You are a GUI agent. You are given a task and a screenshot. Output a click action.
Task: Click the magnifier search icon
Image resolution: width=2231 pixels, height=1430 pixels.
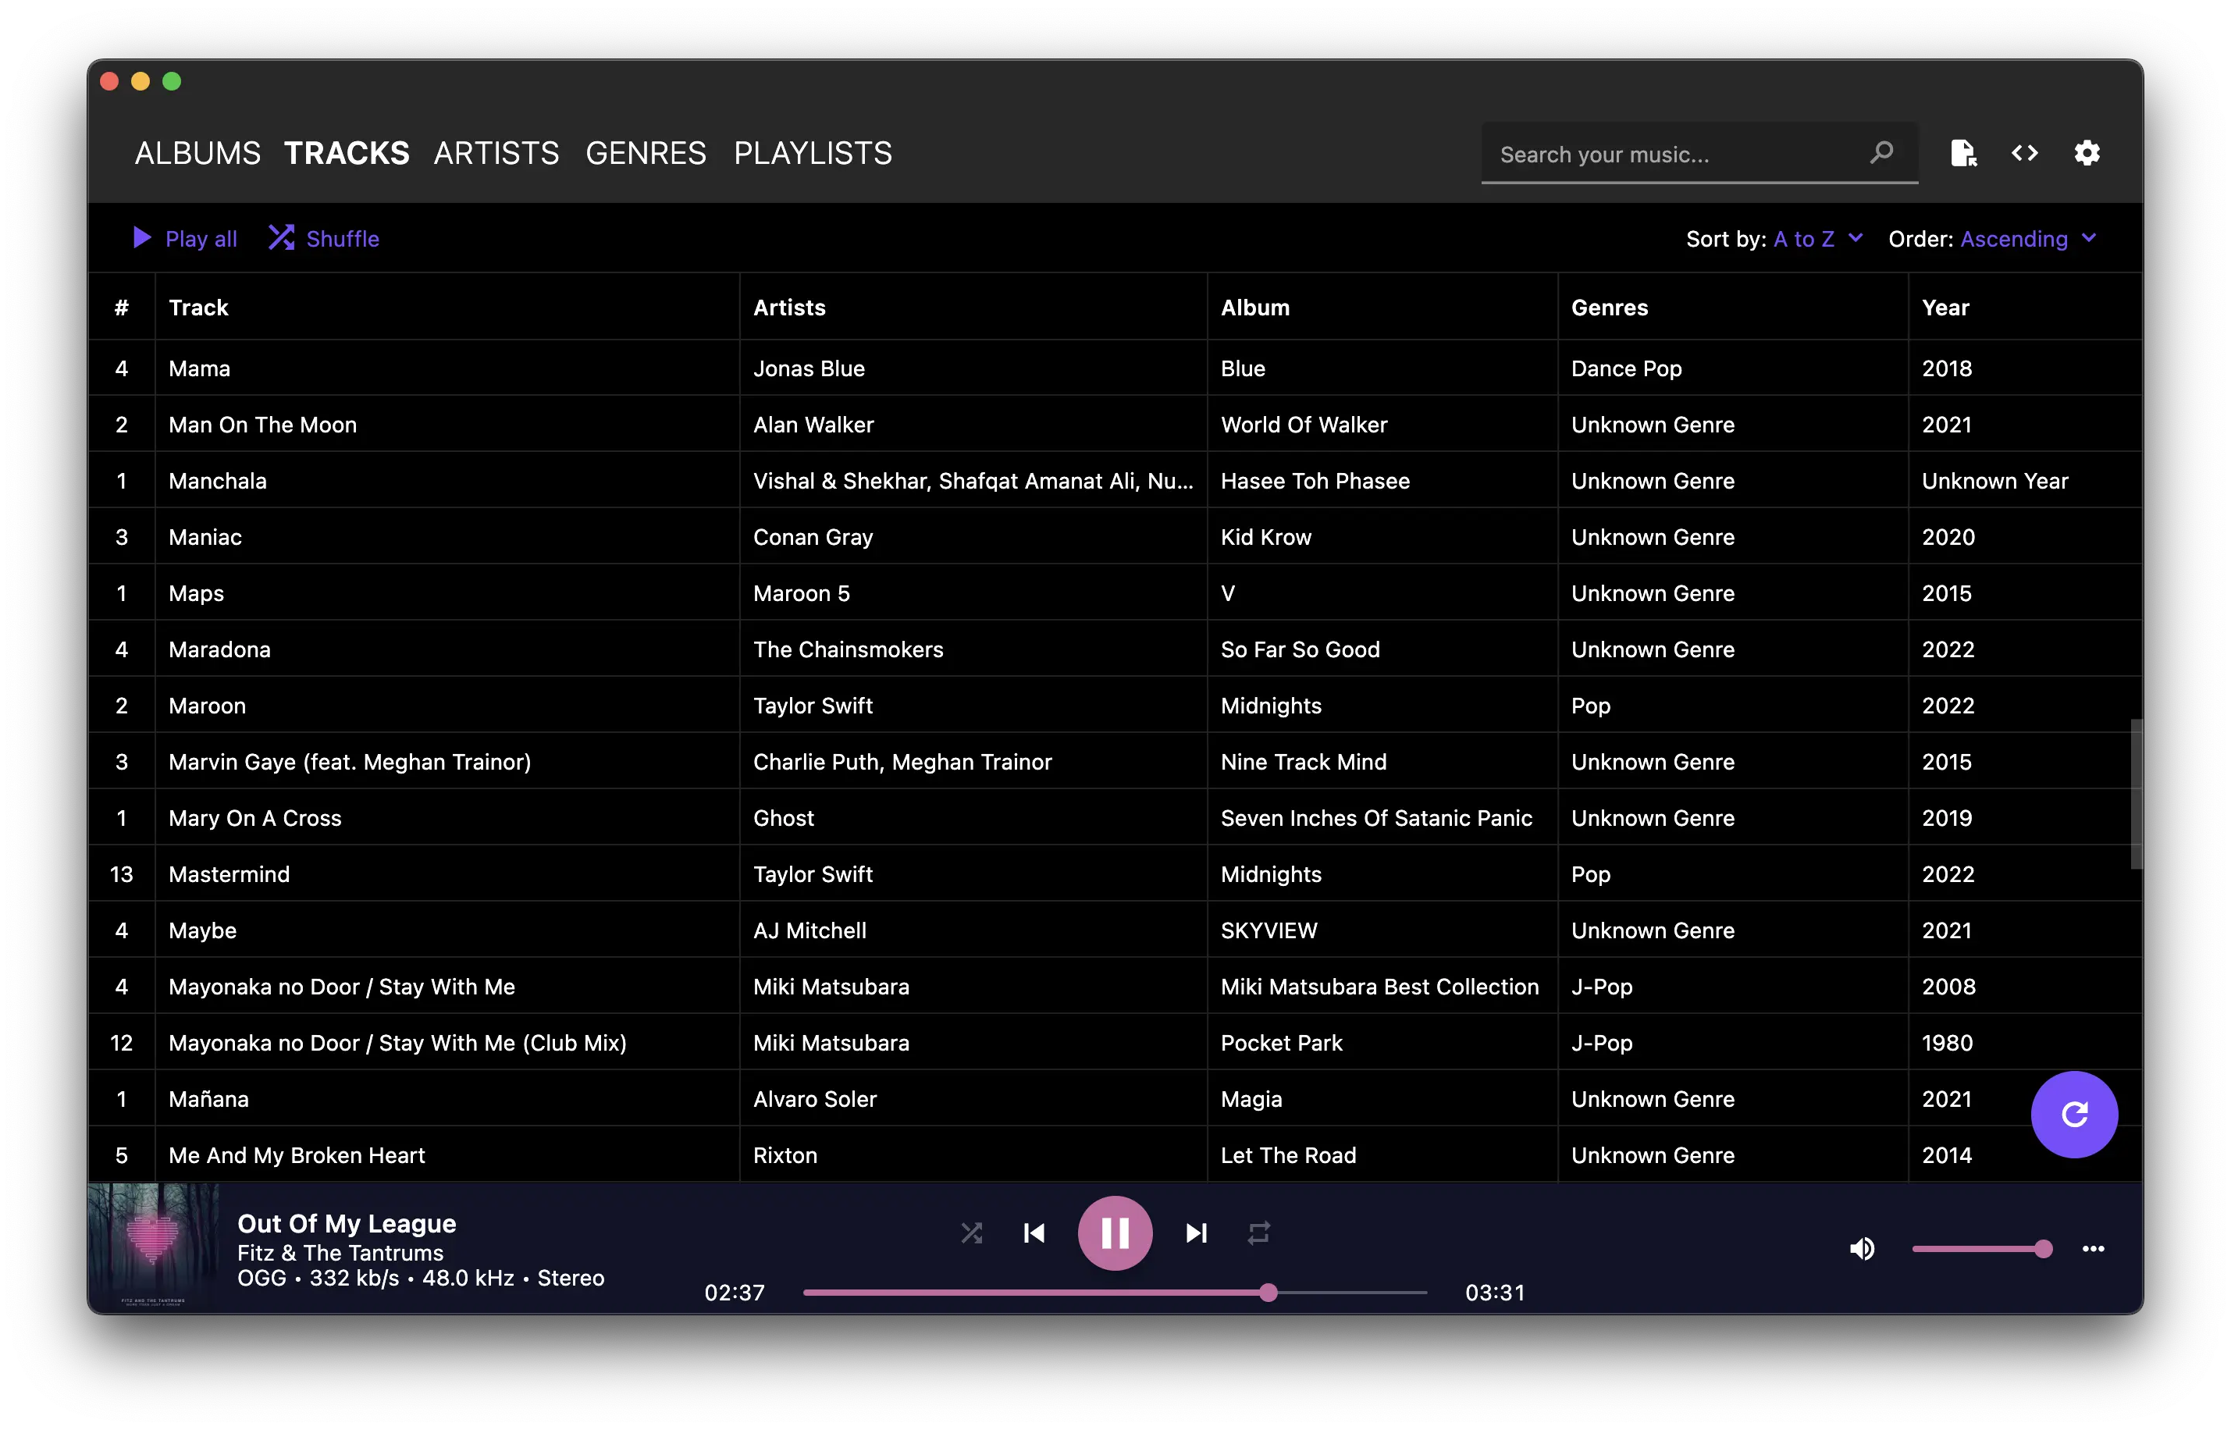(x=1881, y=152)
